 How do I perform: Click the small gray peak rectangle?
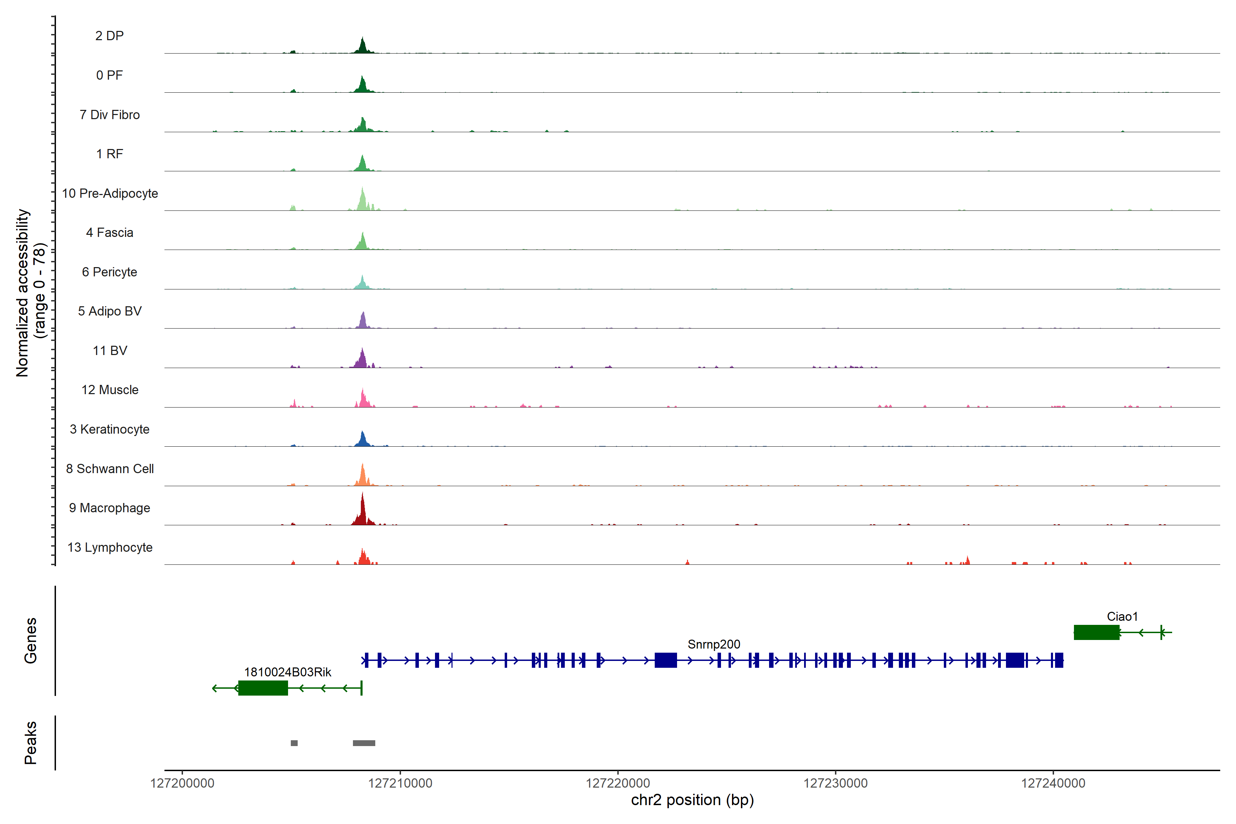(x=294, y=743)
